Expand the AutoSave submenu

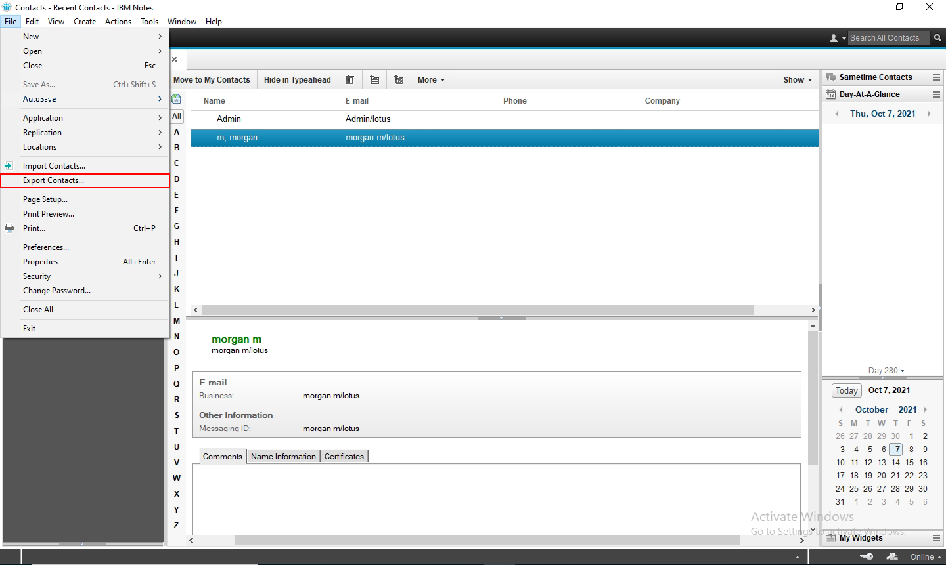pos(85,99)
